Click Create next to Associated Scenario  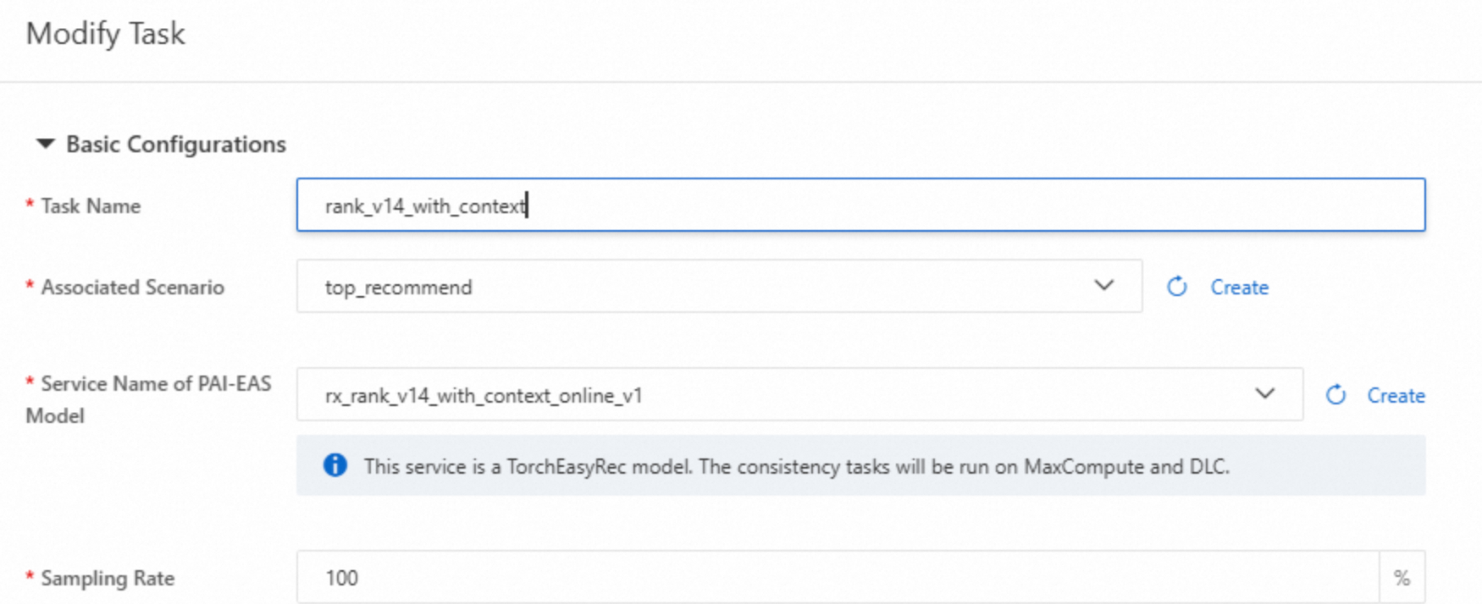(1239, 288)
